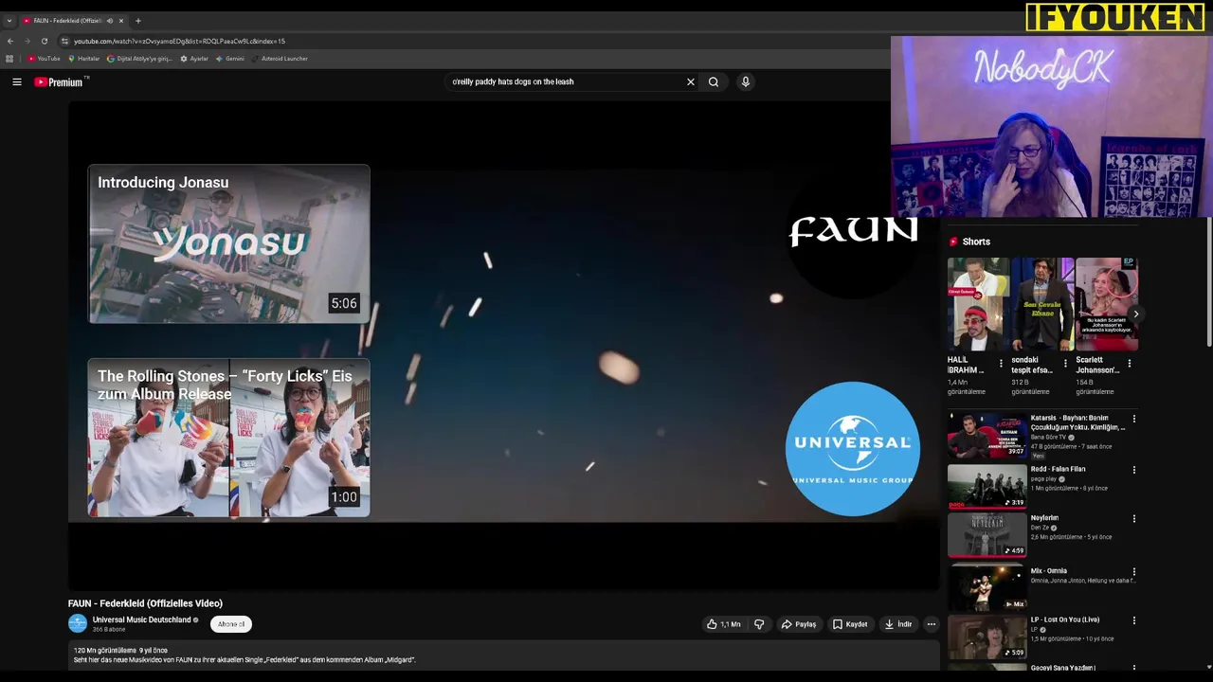1213x682 pixels.
Task: Click the browser address bar URL
Action: pyautogui.click(x=179, y=42)
